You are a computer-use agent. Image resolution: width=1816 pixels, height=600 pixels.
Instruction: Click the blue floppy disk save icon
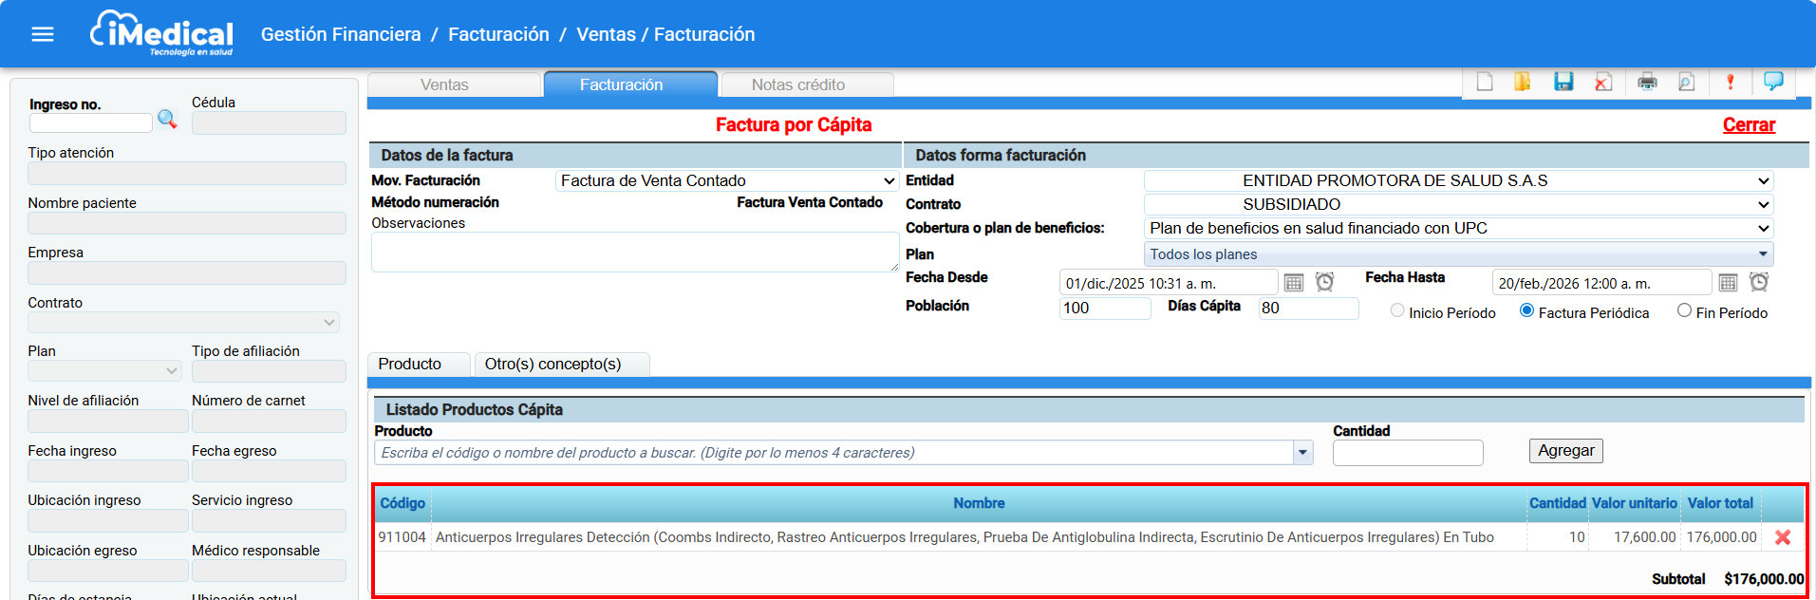1563,82
